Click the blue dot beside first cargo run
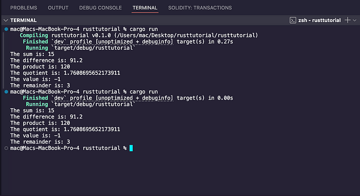 6,29
